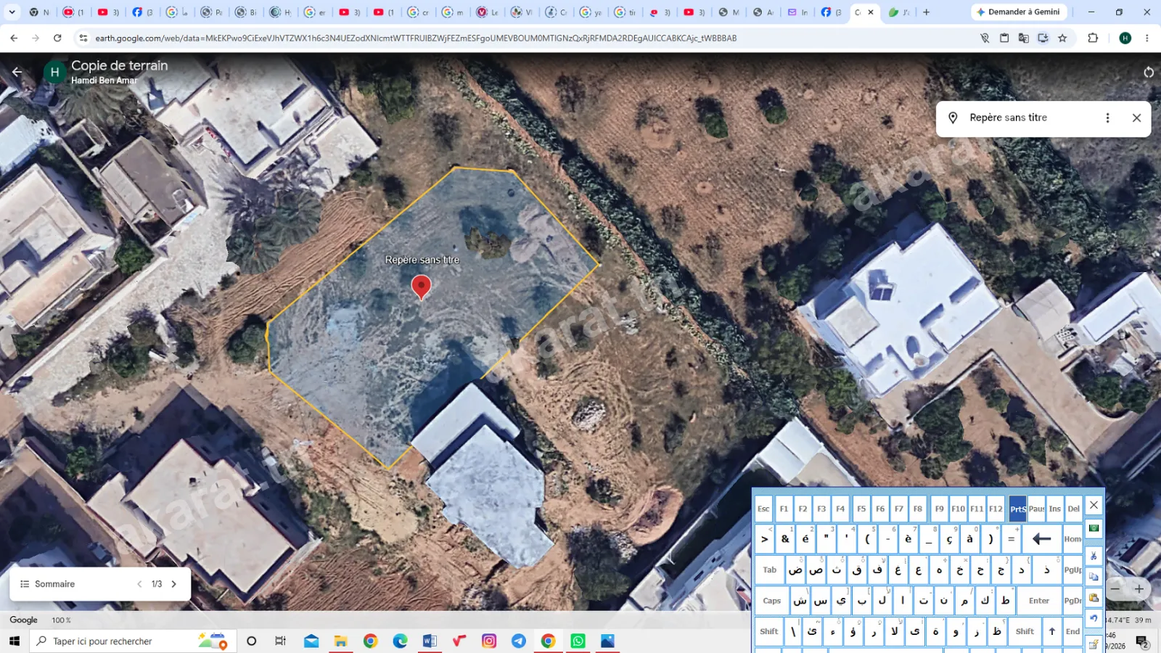Close the on-screen keyboard
This screenshot has width=1161, height=653.
pos(1094,505)
